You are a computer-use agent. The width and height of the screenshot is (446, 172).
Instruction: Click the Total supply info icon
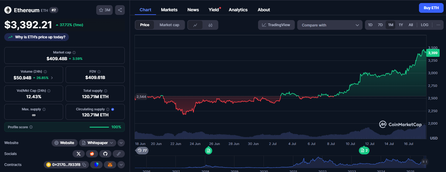[x=105, y=91]
